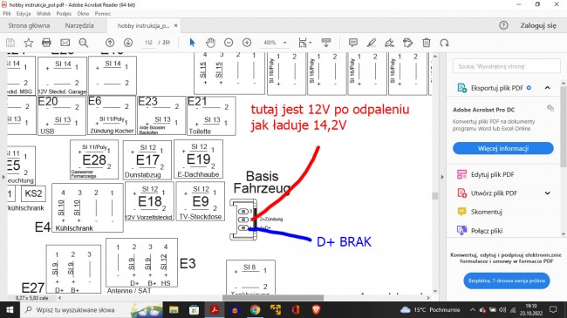567x318 pixels.
Task: Go to previous page arrow
Action: (110, 43)
